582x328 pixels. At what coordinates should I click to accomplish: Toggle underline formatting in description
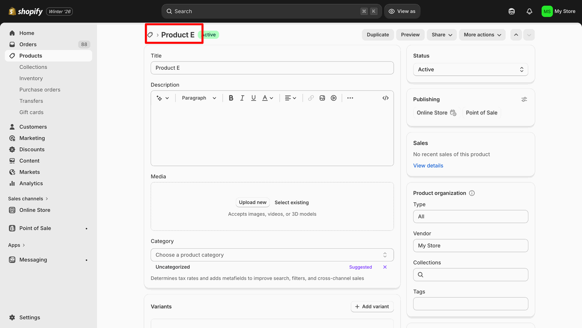click(253, 98)
